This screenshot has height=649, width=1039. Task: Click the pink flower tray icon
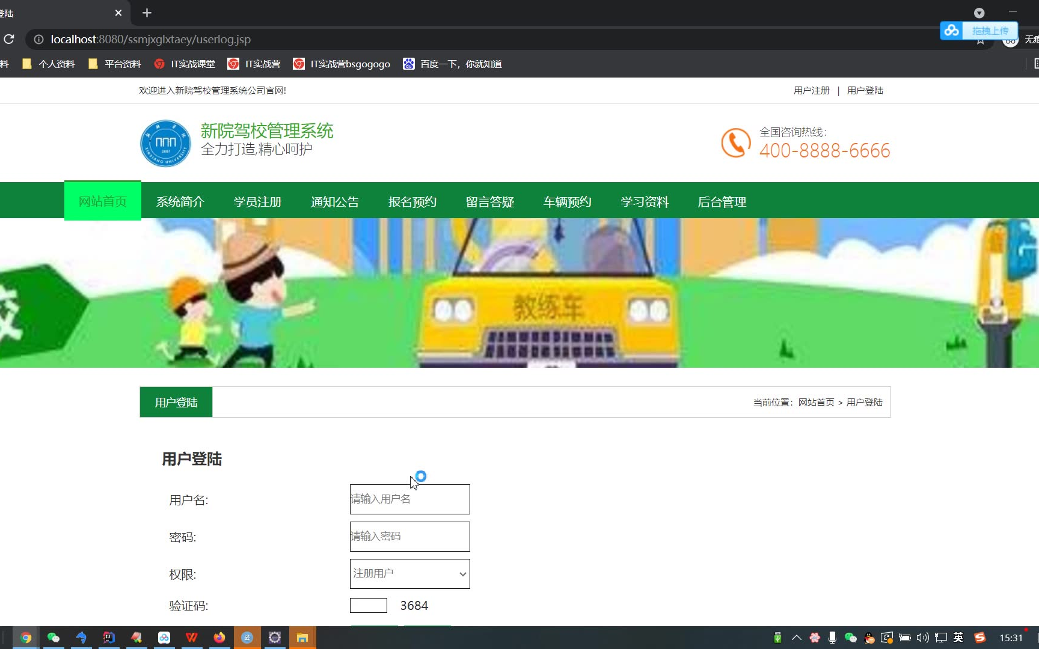[815, 638]
